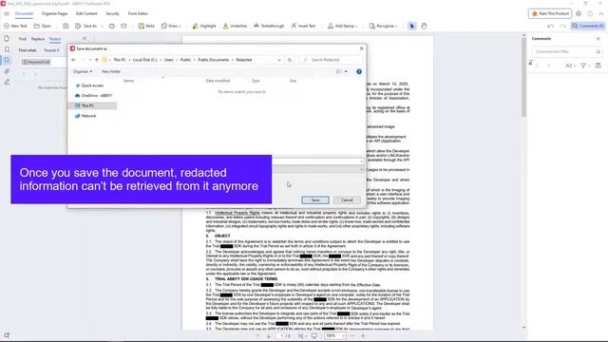This screenshot has height=342, width=608.
Task: Select the Redact tab in search panel
Action: tap(55, 39)
